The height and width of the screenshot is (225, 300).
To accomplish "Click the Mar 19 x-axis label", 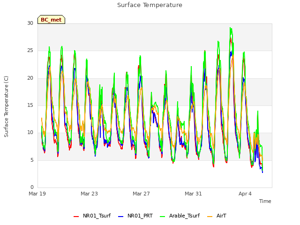I will (x=37, y=194).
